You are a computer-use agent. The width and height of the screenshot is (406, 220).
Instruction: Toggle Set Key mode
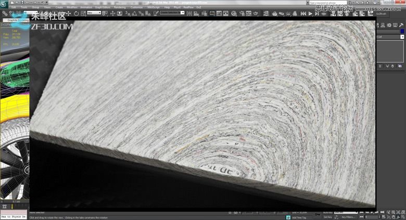click(328, 217)
